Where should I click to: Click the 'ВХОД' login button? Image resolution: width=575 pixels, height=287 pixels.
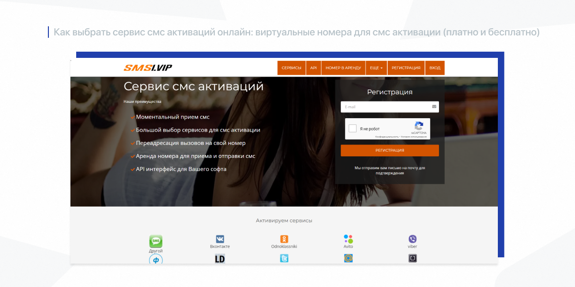click(435, 68)
